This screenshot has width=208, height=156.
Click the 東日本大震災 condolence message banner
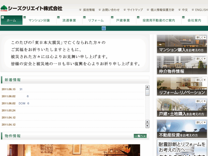(x=75, y=53)
